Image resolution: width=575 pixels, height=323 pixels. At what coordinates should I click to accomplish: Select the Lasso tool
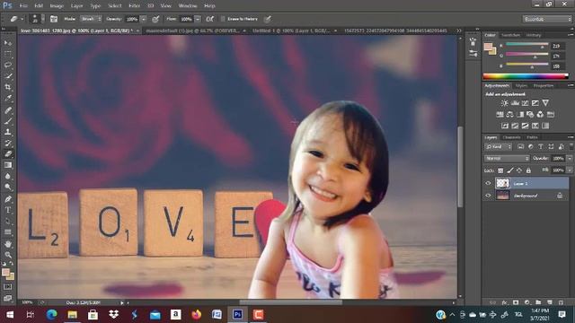[8, 65]
